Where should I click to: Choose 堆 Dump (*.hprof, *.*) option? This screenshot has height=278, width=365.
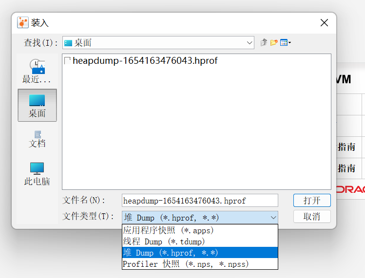pyautogui.click(x=200, y=253)
